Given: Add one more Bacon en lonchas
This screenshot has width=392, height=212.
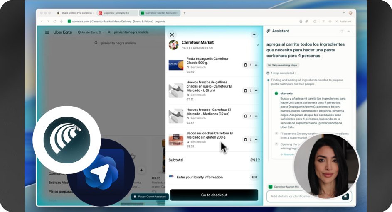Looking at the screenshot, I should click(x=256, y=139).
